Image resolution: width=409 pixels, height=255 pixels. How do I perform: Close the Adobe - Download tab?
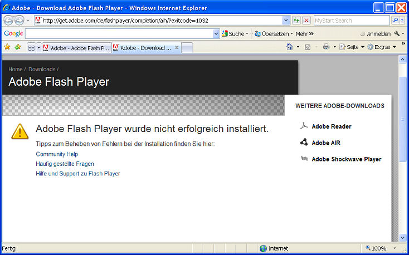click(x=177, y=47)
